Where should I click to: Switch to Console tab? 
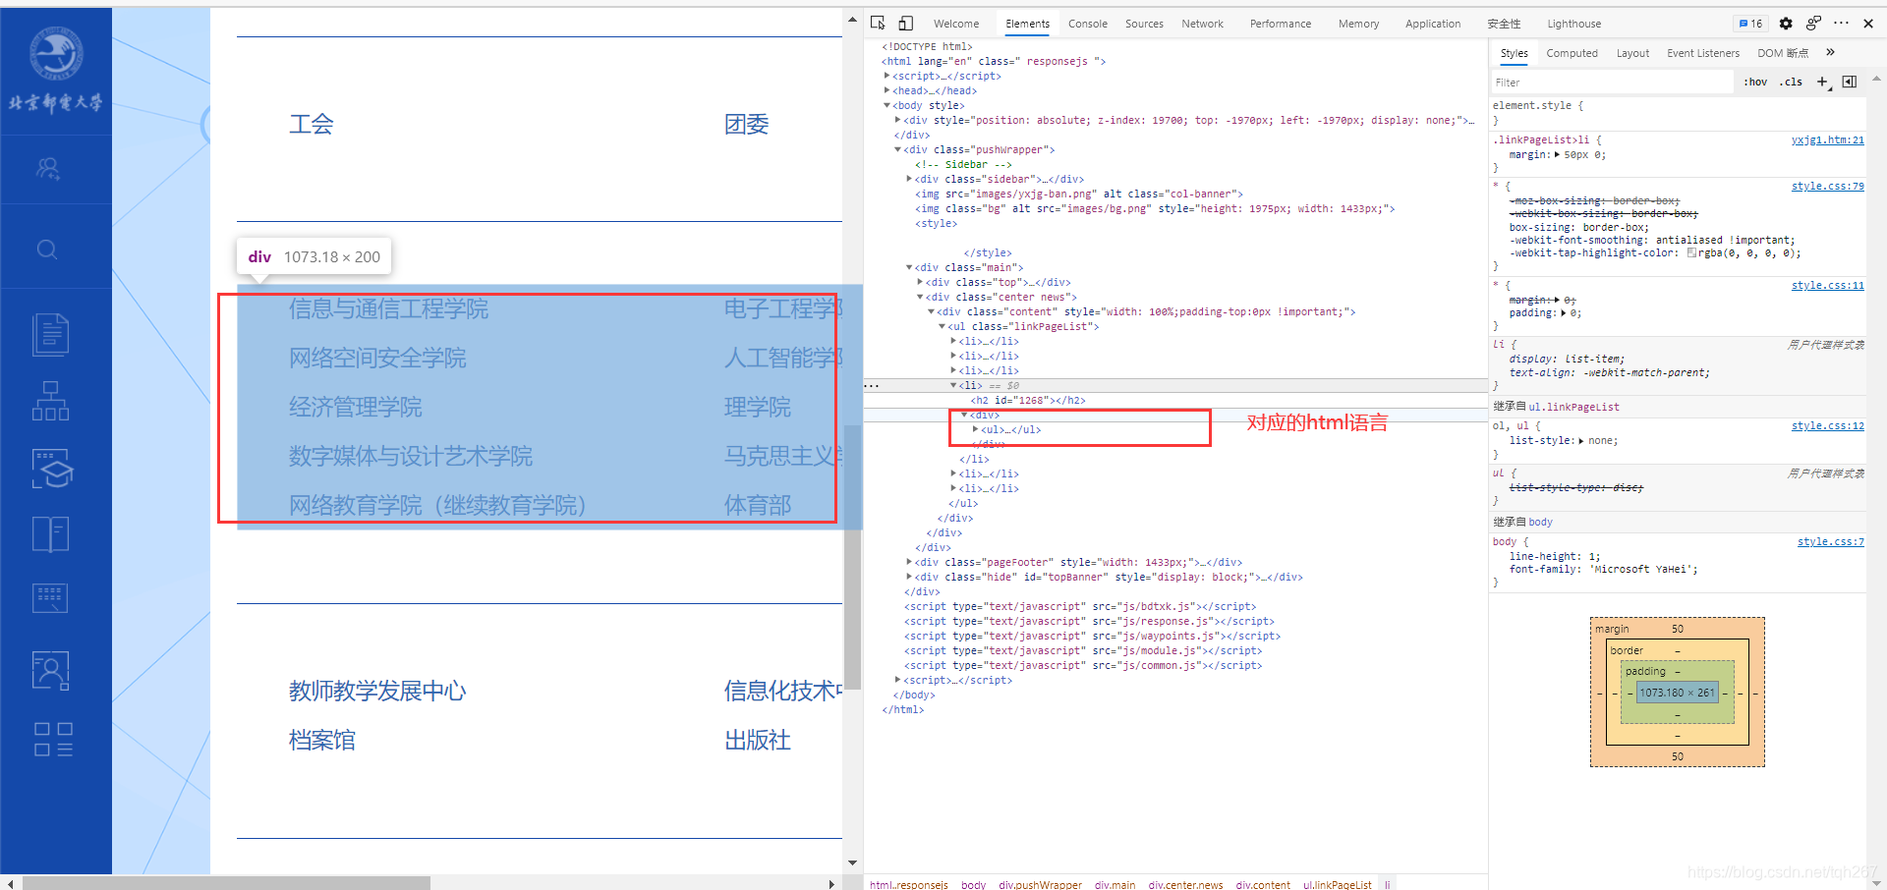pos(1087,24)
